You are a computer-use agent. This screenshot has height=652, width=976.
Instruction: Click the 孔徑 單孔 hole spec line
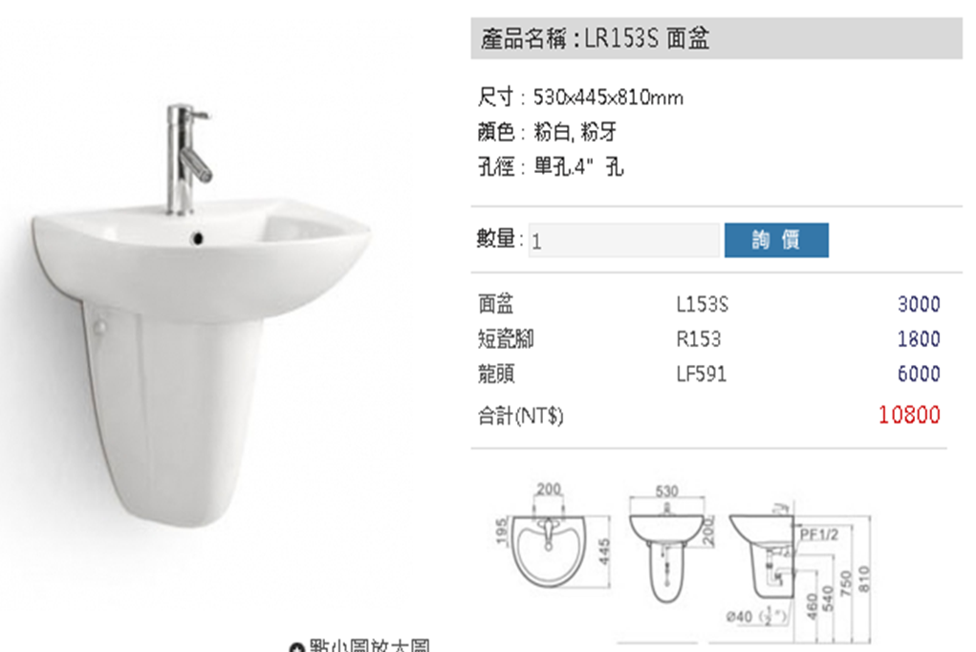pyautogui.click(x=551, y=167)
